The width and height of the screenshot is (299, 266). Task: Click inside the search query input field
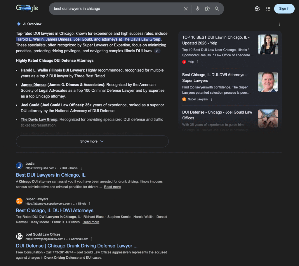(117, 9)
